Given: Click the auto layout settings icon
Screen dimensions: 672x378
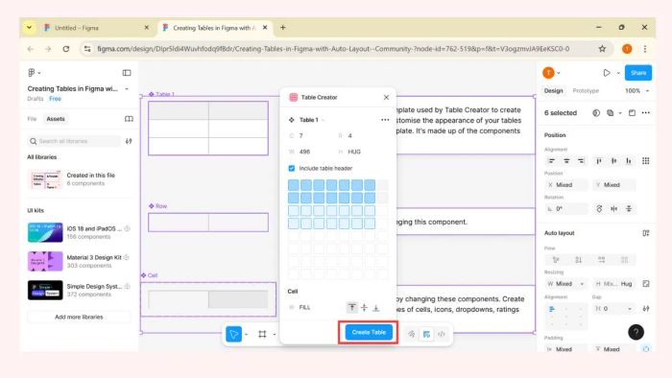Looking at the screenshot, I should [x=646, y=233].
